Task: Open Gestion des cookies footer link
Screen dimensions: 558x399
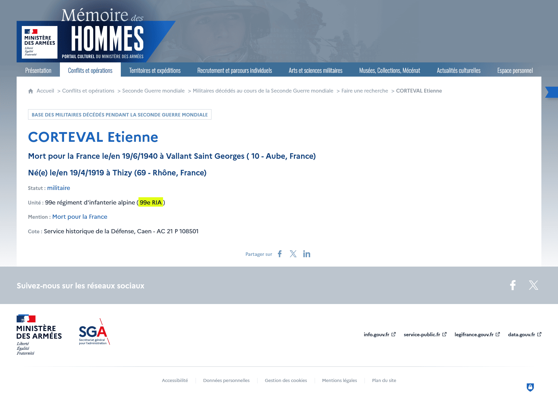Action: click(286, 380)
